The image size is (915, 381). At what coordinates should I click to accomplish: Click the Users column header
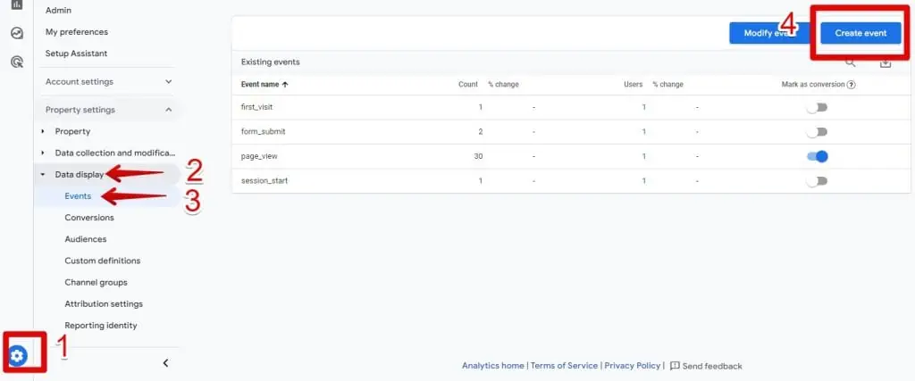(x=634, y=85)
